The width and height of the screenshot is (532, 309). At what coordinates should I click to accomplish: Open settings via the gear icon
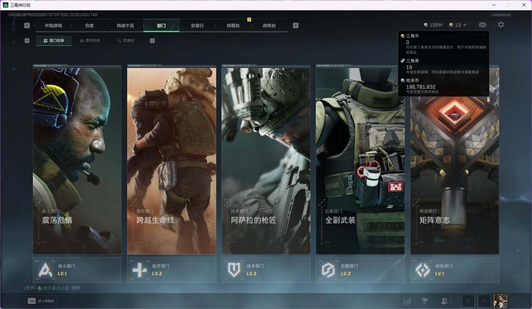coord(501,25)
